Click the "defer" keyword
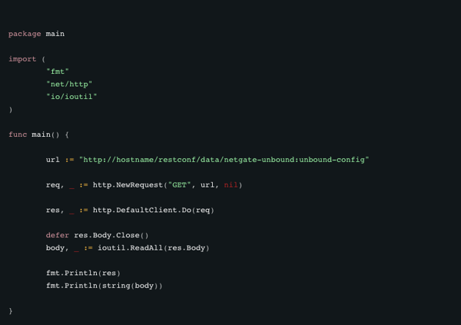 tap(58, 235)
